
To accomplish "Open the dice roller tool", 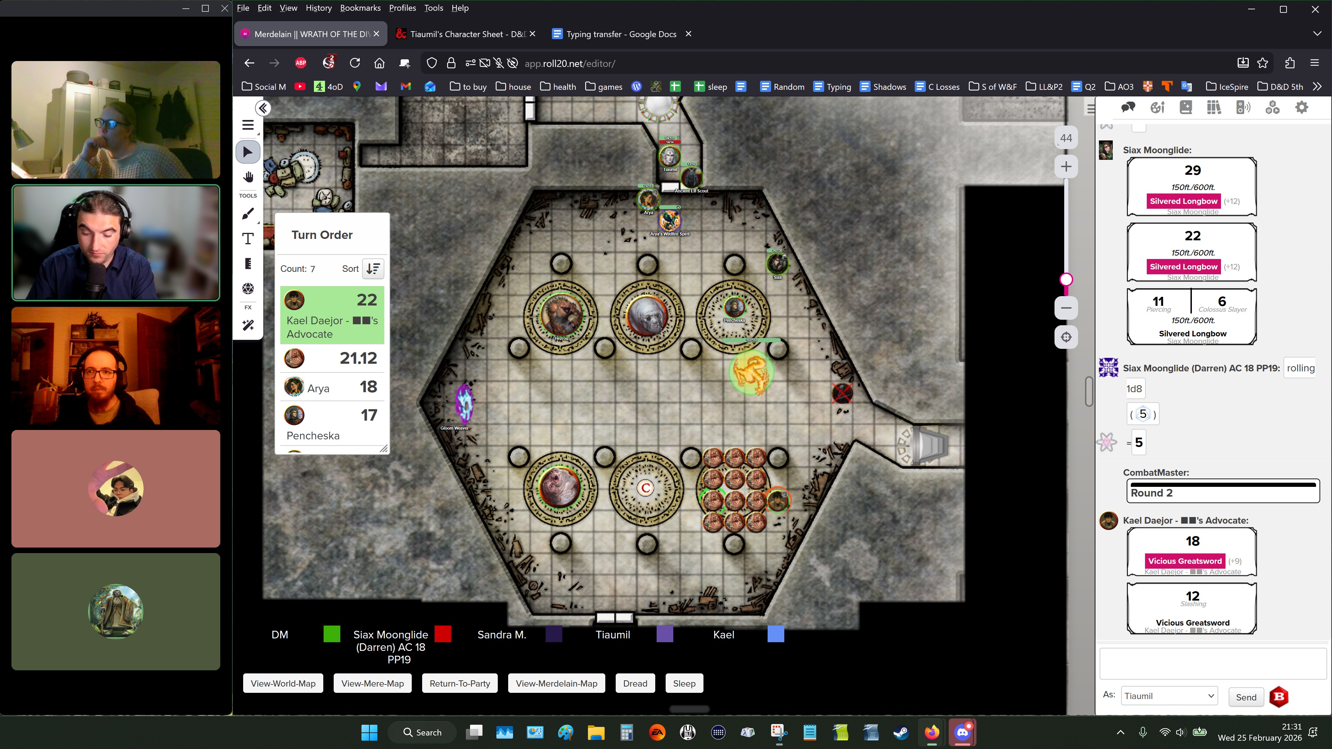I will [x=248, y=288].
